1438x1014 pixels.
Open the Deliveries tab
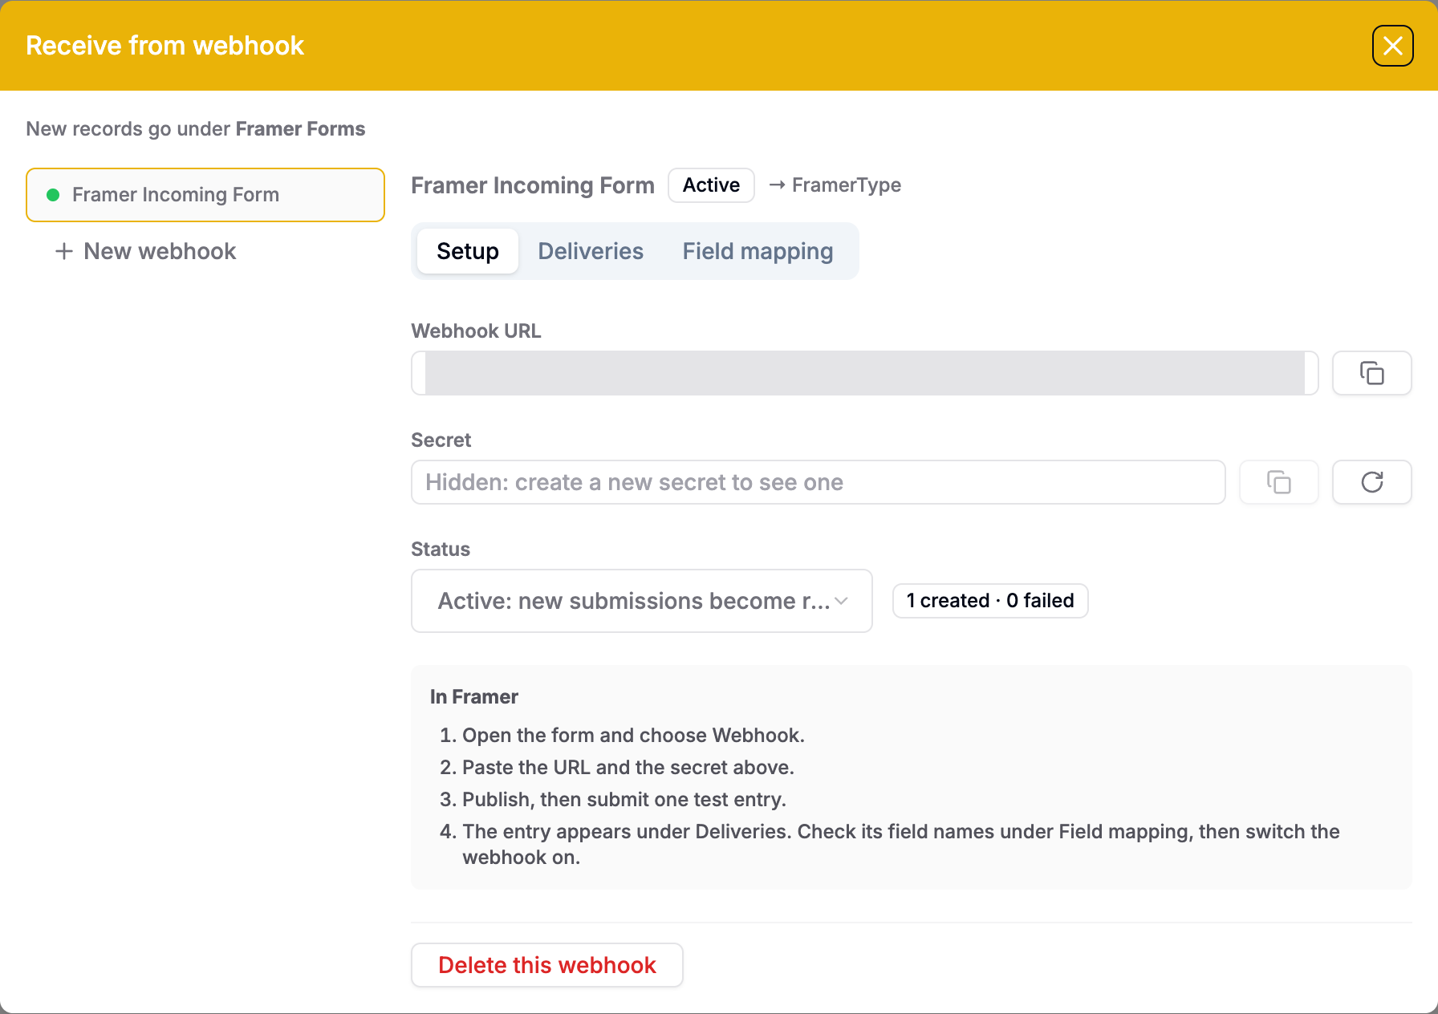coord(591,251)
